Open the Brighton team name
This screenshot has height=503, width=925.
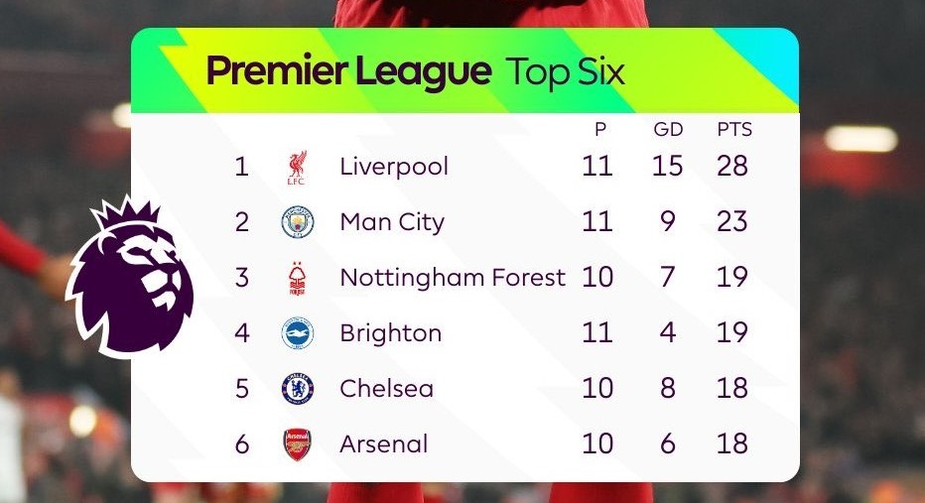tap(390, 333)
